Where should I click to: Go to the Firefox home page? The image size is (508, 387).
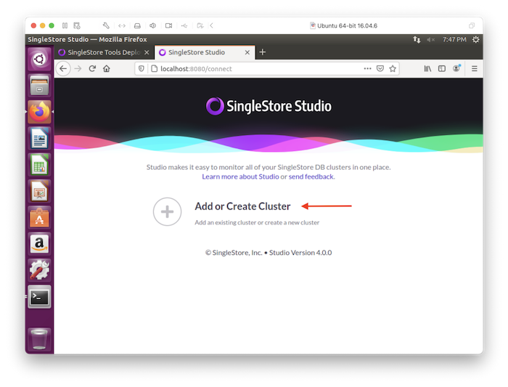(x=107, y=69)
